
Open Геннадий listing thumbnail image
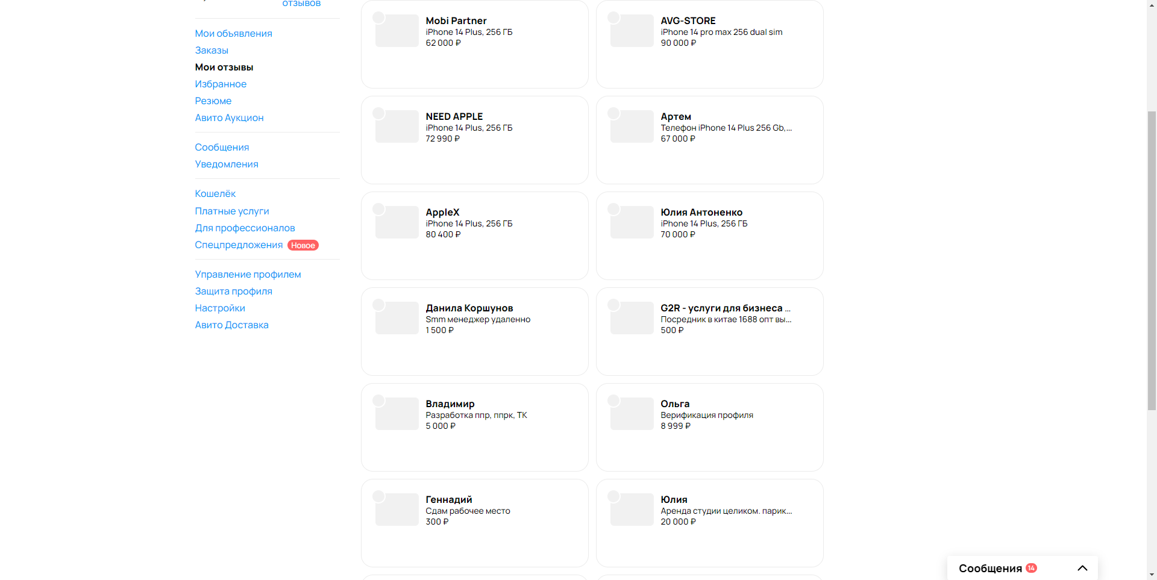(x=397, y=510)
